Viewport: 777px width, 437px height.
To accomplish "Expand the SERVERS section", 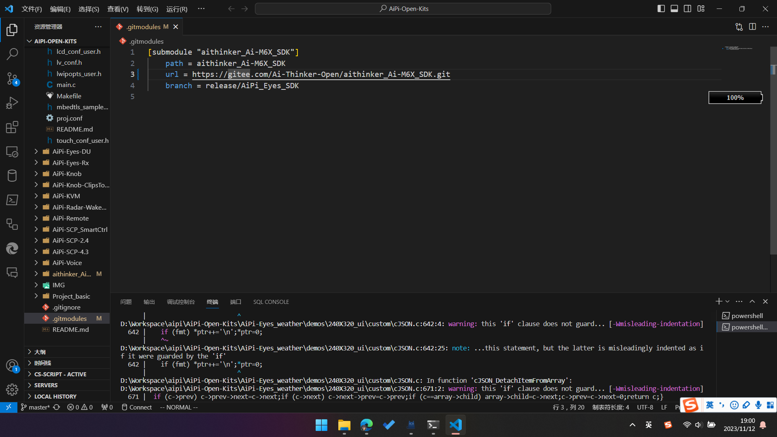I will [x=67, y=385].
